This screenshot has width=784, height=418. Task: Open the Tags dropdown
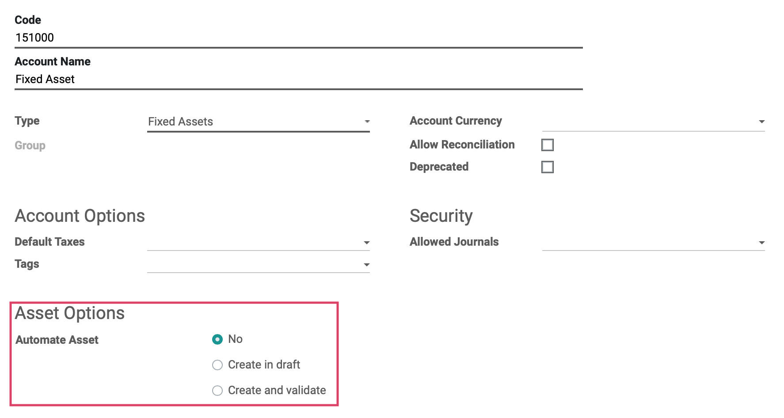pos(259,264)
